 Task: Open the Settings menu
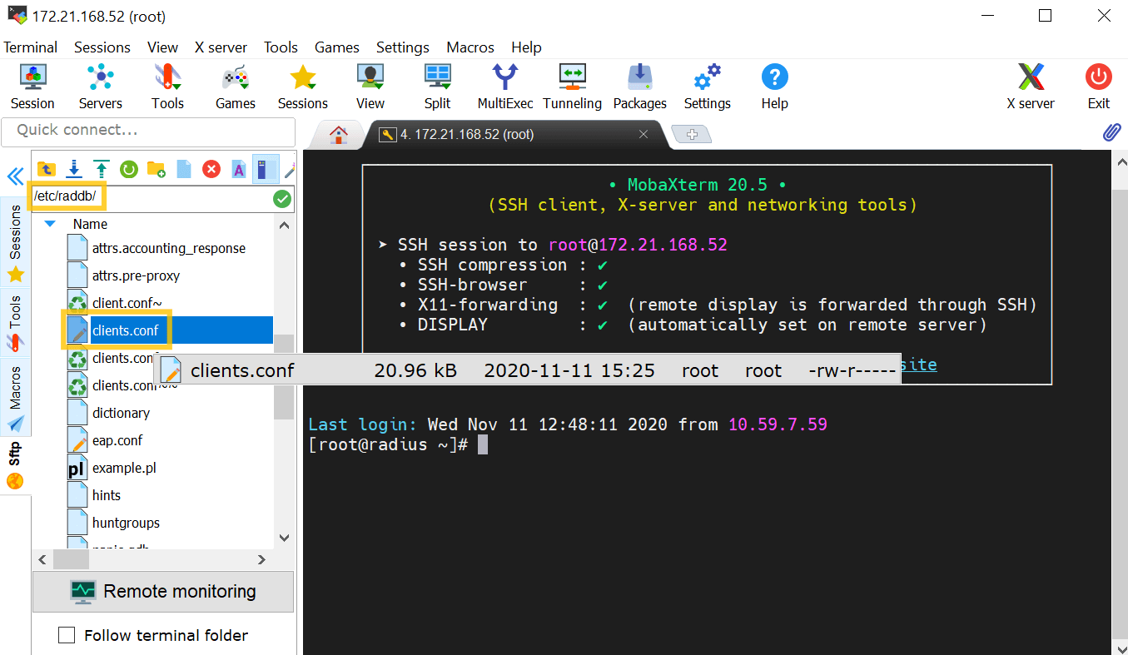[x=402, y=47]
